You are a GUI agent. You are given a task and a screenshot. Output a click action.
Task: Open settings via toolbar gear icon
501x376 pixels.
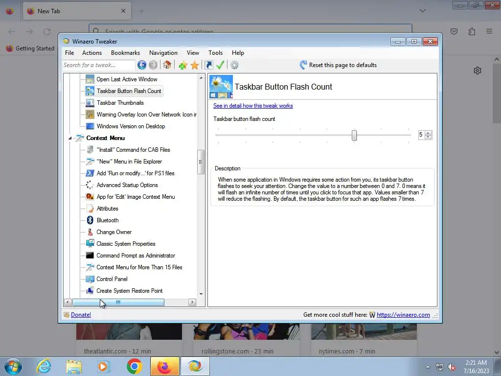tap(234, 65)
